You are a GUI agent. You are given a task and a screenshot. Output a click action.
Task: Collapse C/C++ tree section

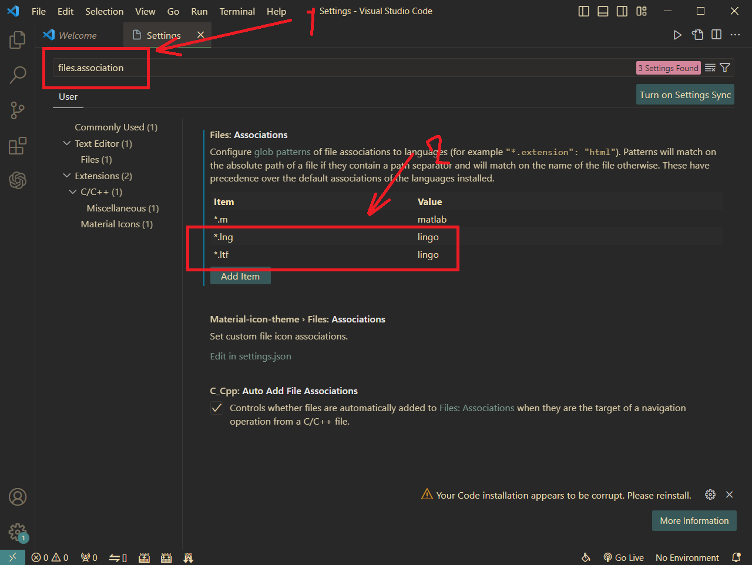73,191
